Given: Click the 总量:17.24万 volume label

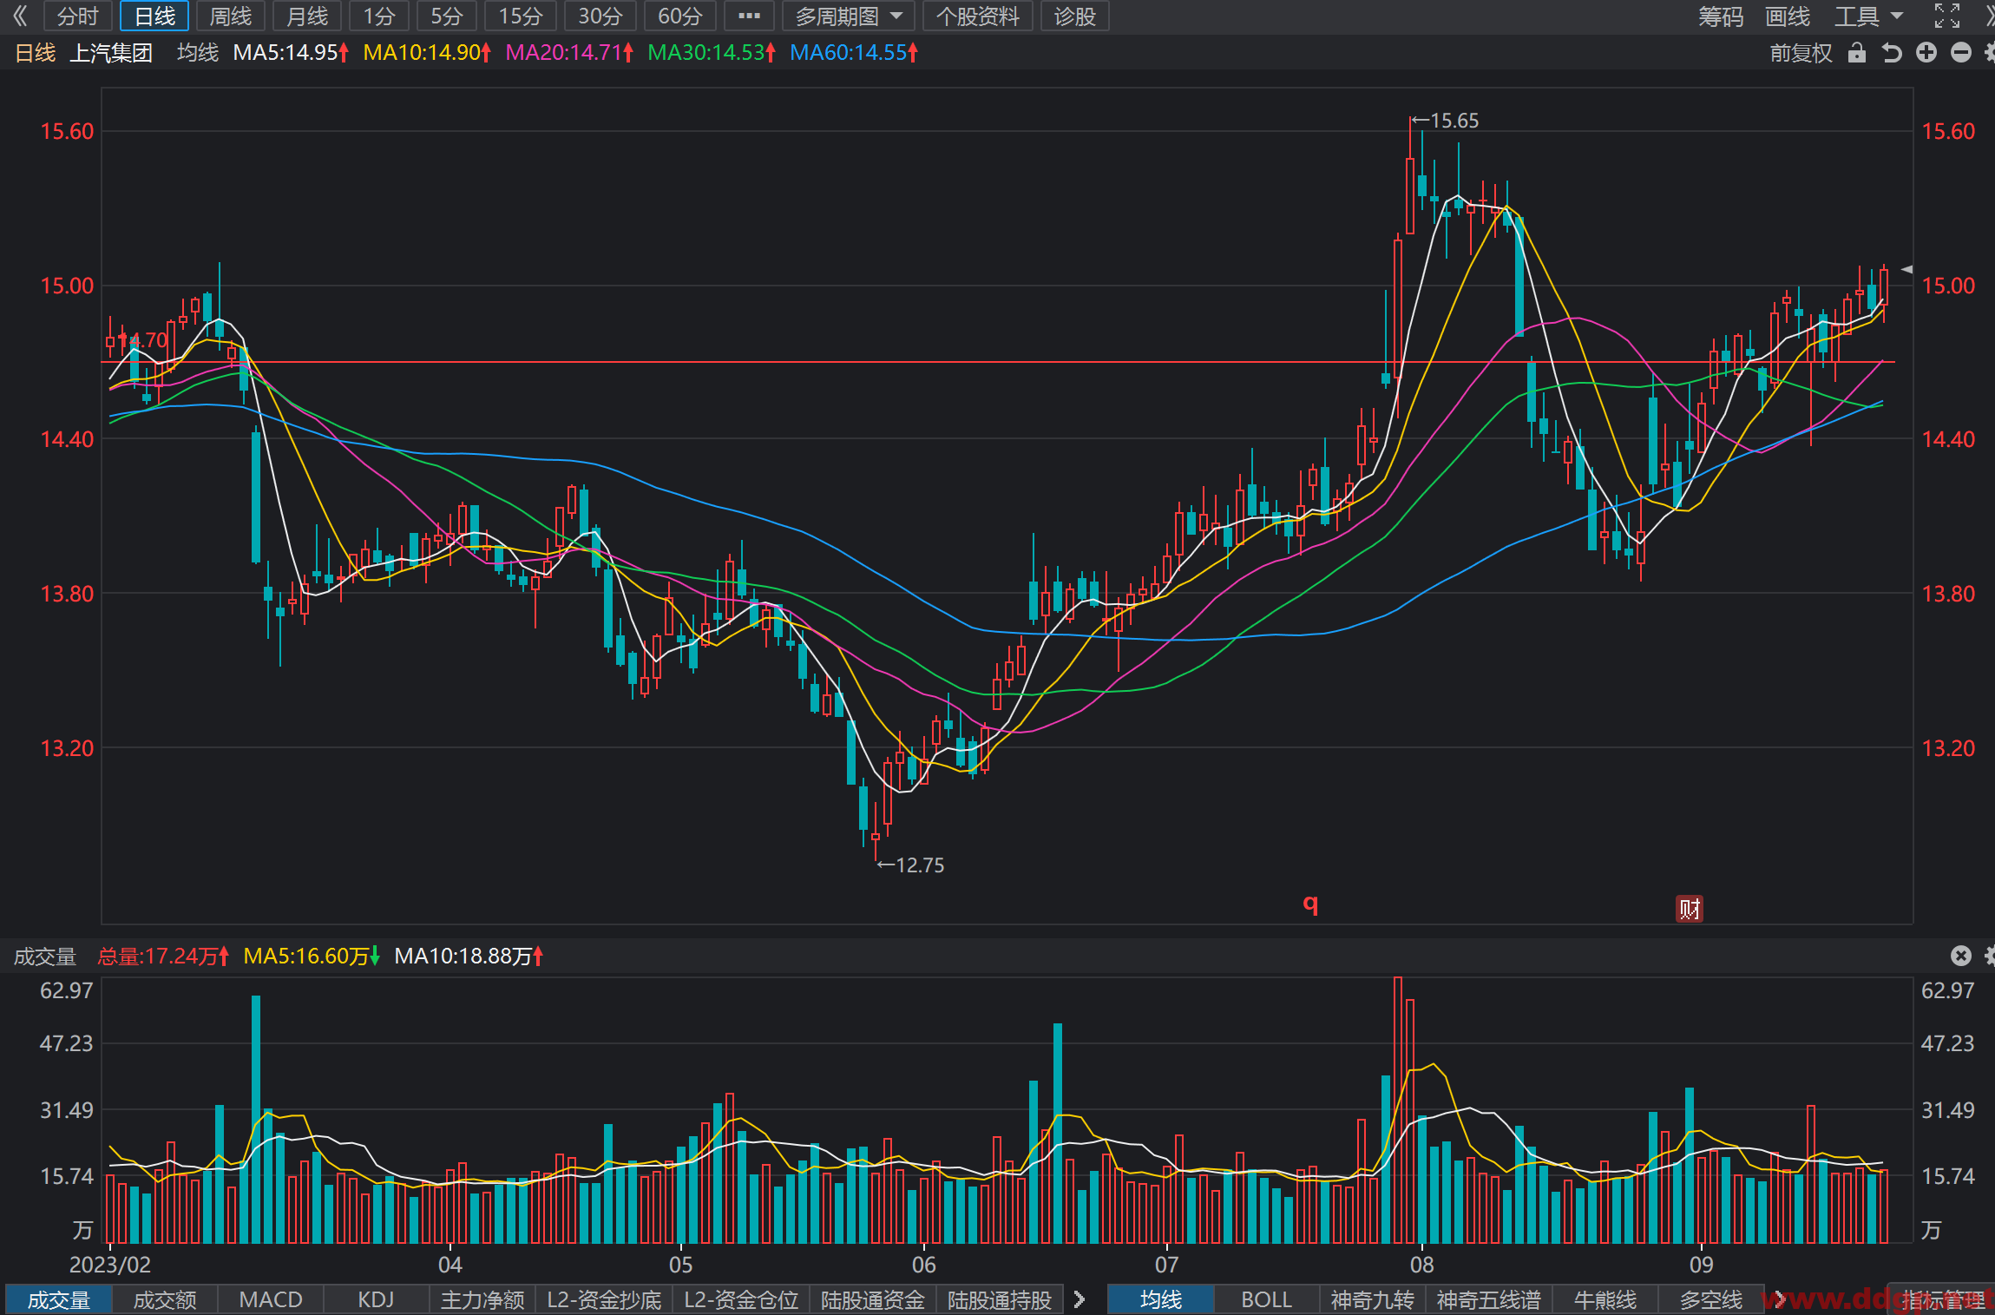Looking at the screenshot, I should 163,957.
